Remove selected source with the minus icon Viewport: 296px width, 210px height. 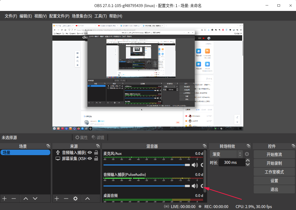pyautogui.click(x=66, y=199)
